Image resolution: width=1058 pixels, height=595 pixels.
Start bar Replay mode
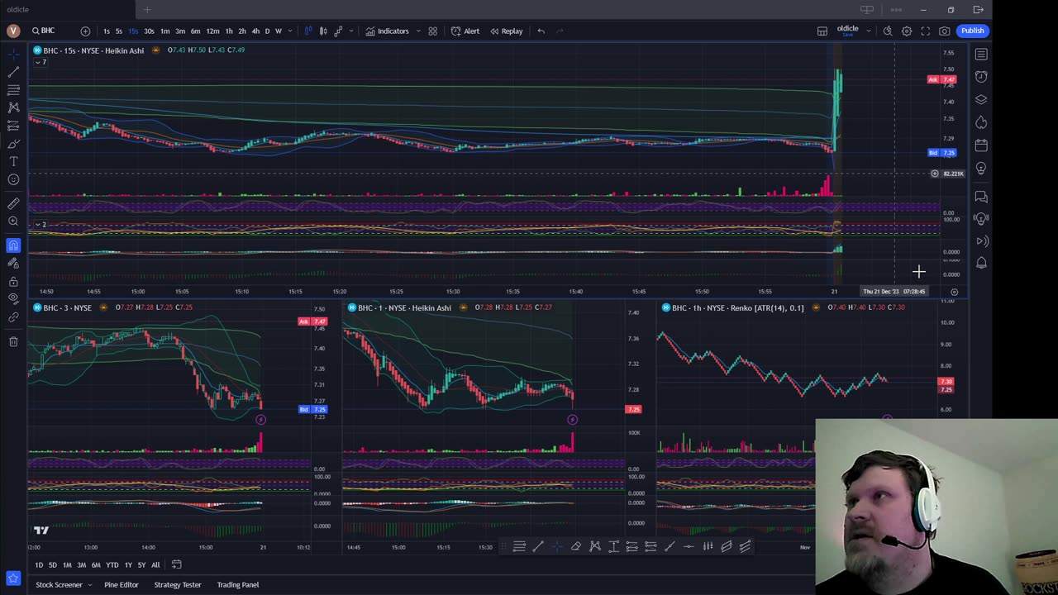point(506,31)
